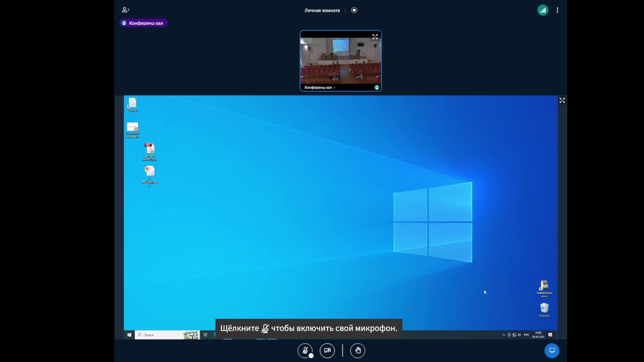This screenshot has width=644, height=362.
Task: Unmute the microphone button
Action: coord(305,350)
